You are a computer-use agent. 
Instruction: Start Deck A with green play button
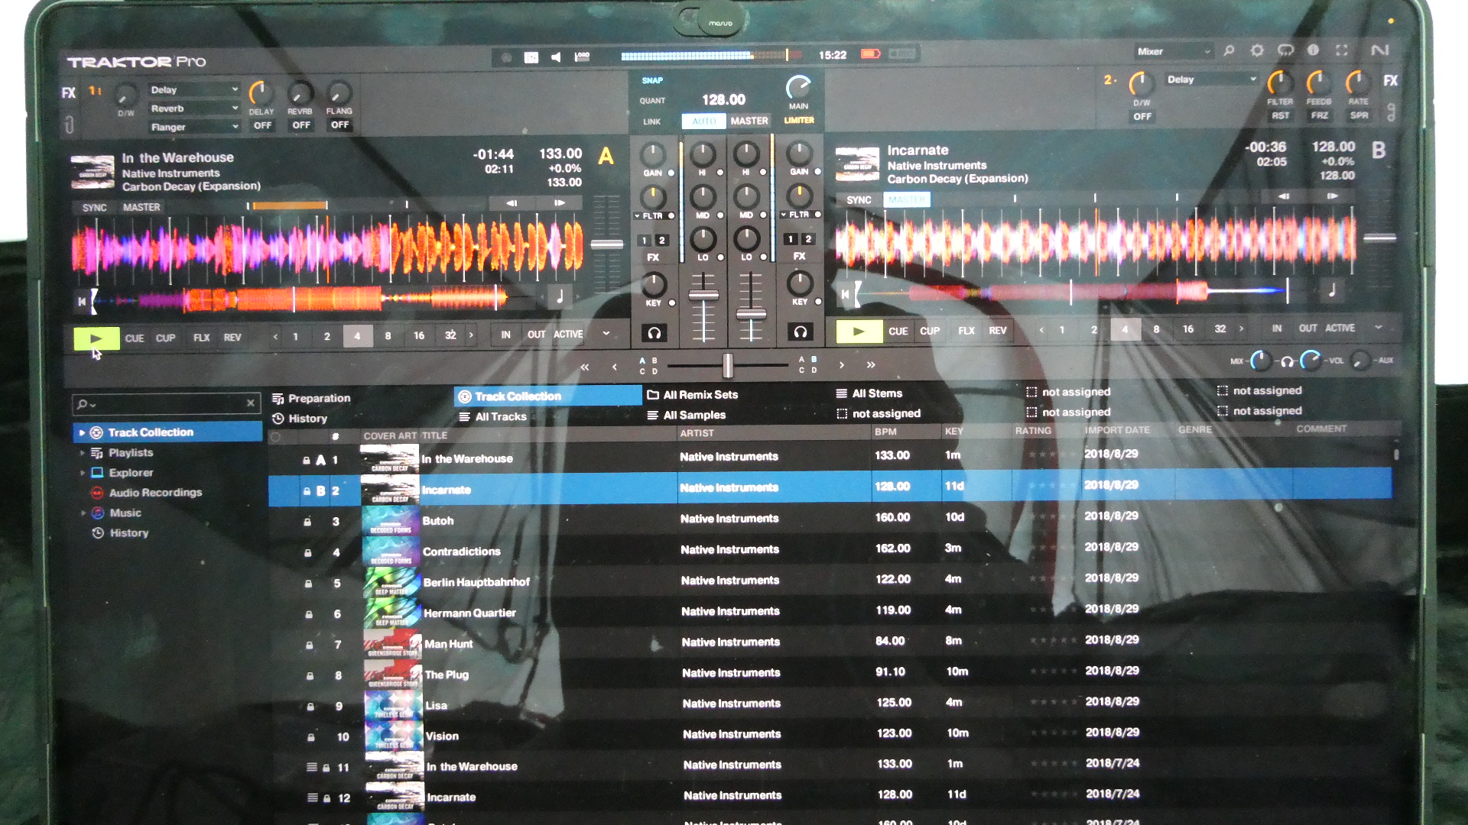(x=96, y=338)
